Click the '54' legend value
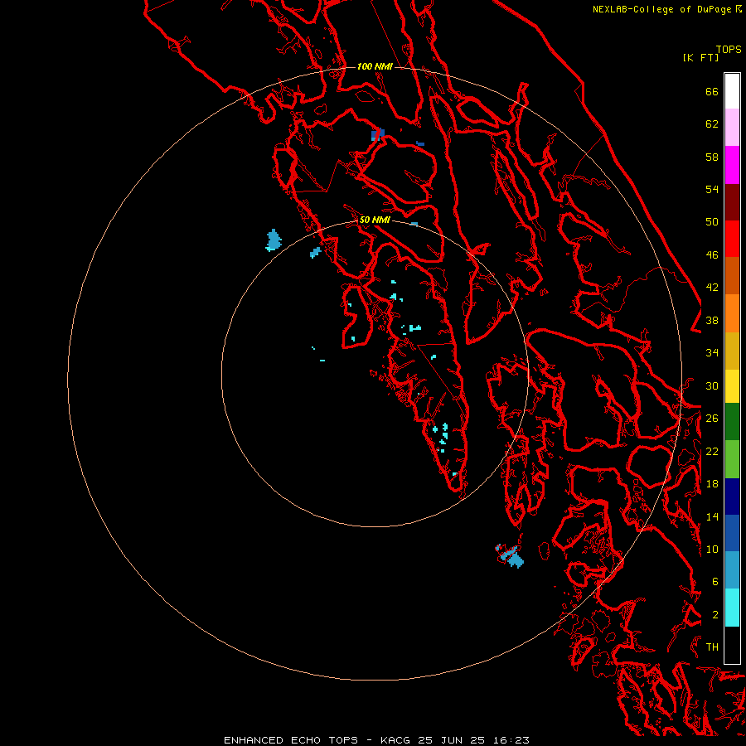 click(x=712, y=189)
